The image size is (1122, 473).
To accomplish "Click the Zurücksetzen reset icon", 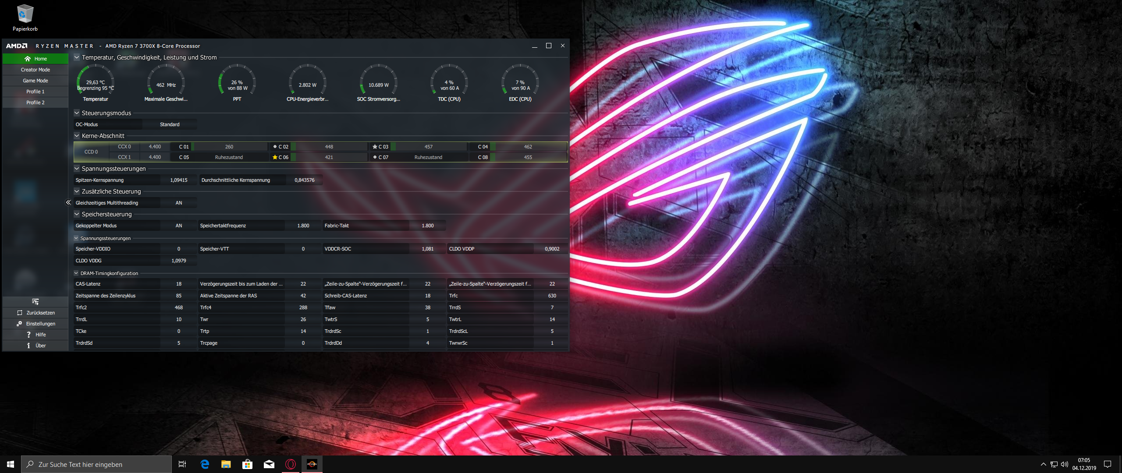I will [20, 313].
